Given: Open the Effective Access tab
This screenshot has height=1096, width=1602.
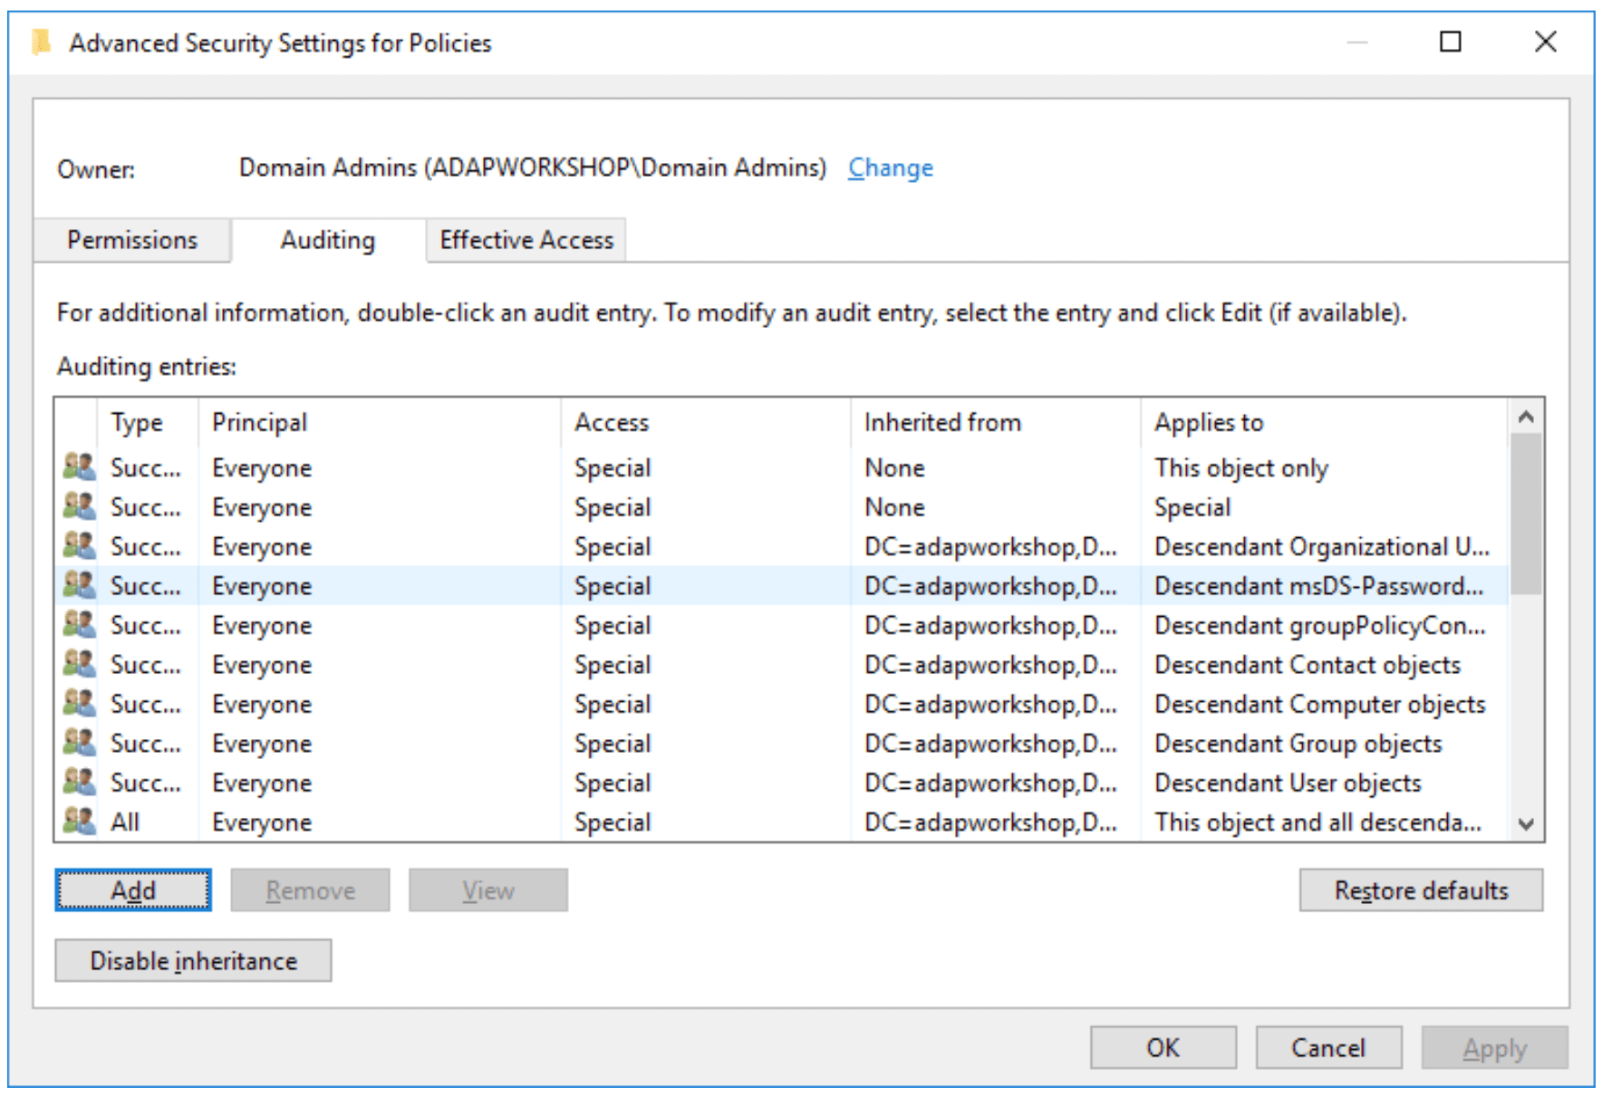Looking at the screenshot, I should pos(526,240).
